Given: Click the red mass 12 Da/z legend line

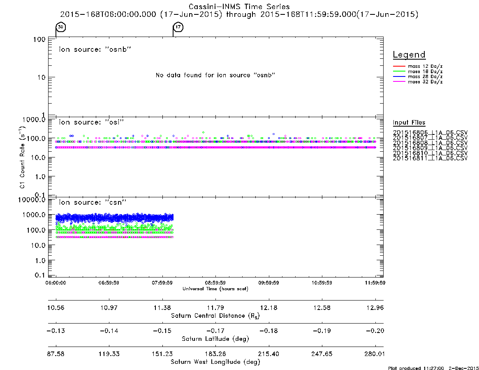Looking at the screenshot, I should coord(399,66).
